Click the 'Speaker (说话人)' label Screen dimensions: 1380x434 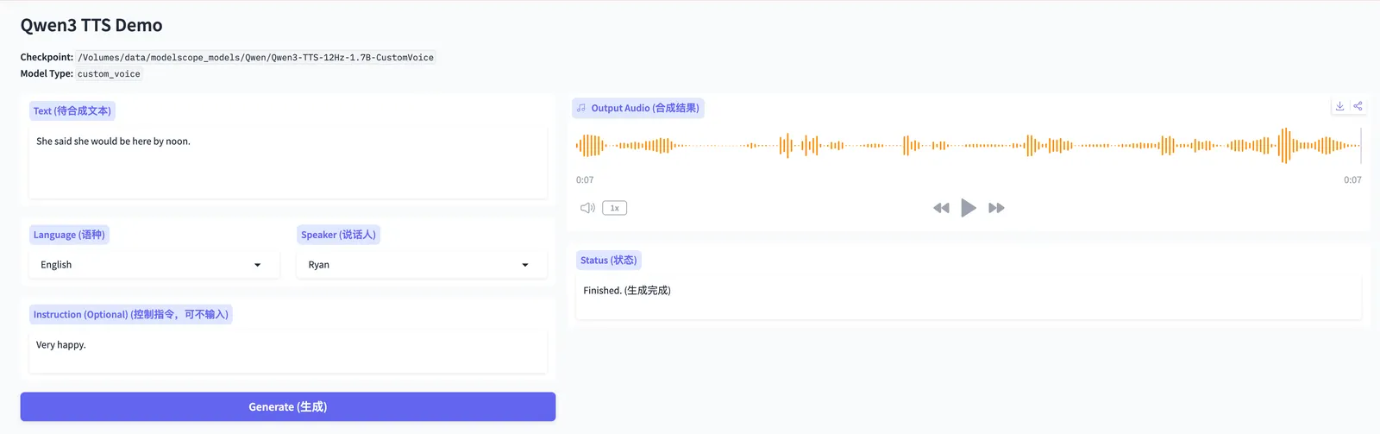pyautogui.click(x=338, y=235)
